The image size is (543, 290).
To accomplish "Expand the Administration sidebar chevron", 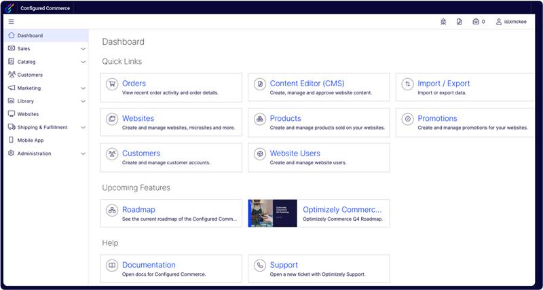I will point(83,153).
